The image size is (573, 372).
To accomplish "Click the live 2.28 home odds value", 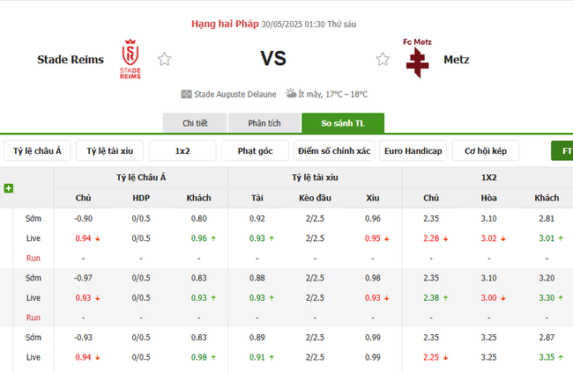I will 430,238.
